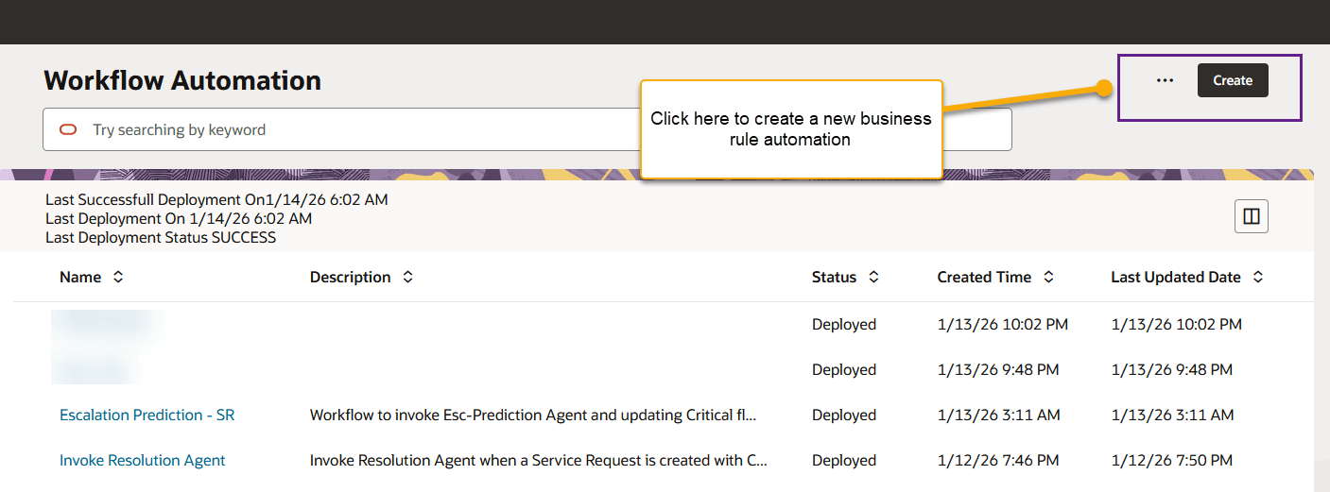Select the first blurred workflow name row
The image size is (1330, 492).
[x=104, y=324]
